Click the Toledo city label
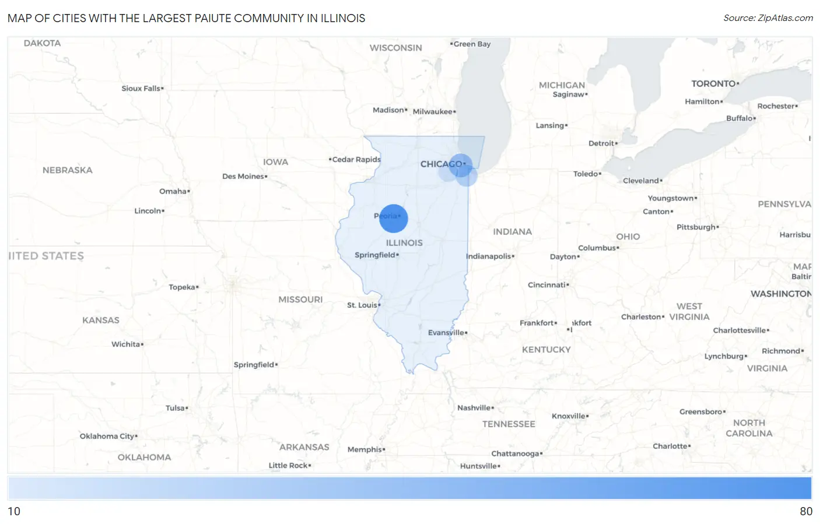820x524 pixels. pyautogui.click(x=587, y=174)
